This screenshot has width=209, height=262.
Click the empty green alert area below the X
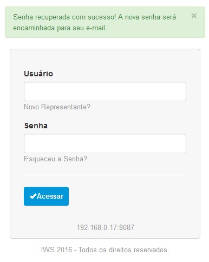[194, 28]
